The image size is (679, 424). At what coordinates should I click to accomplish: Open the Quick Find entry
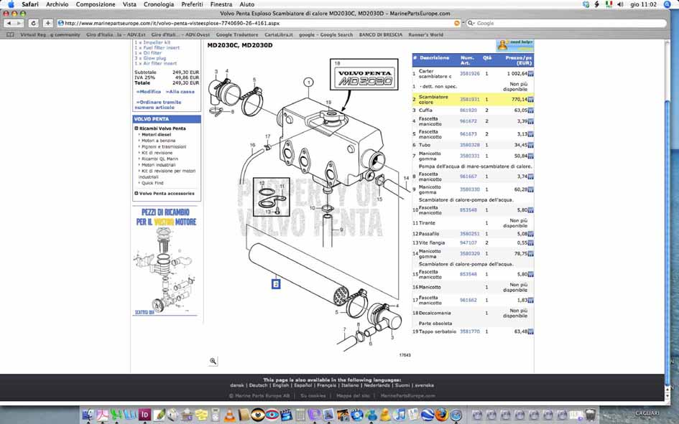coord(152,183)
